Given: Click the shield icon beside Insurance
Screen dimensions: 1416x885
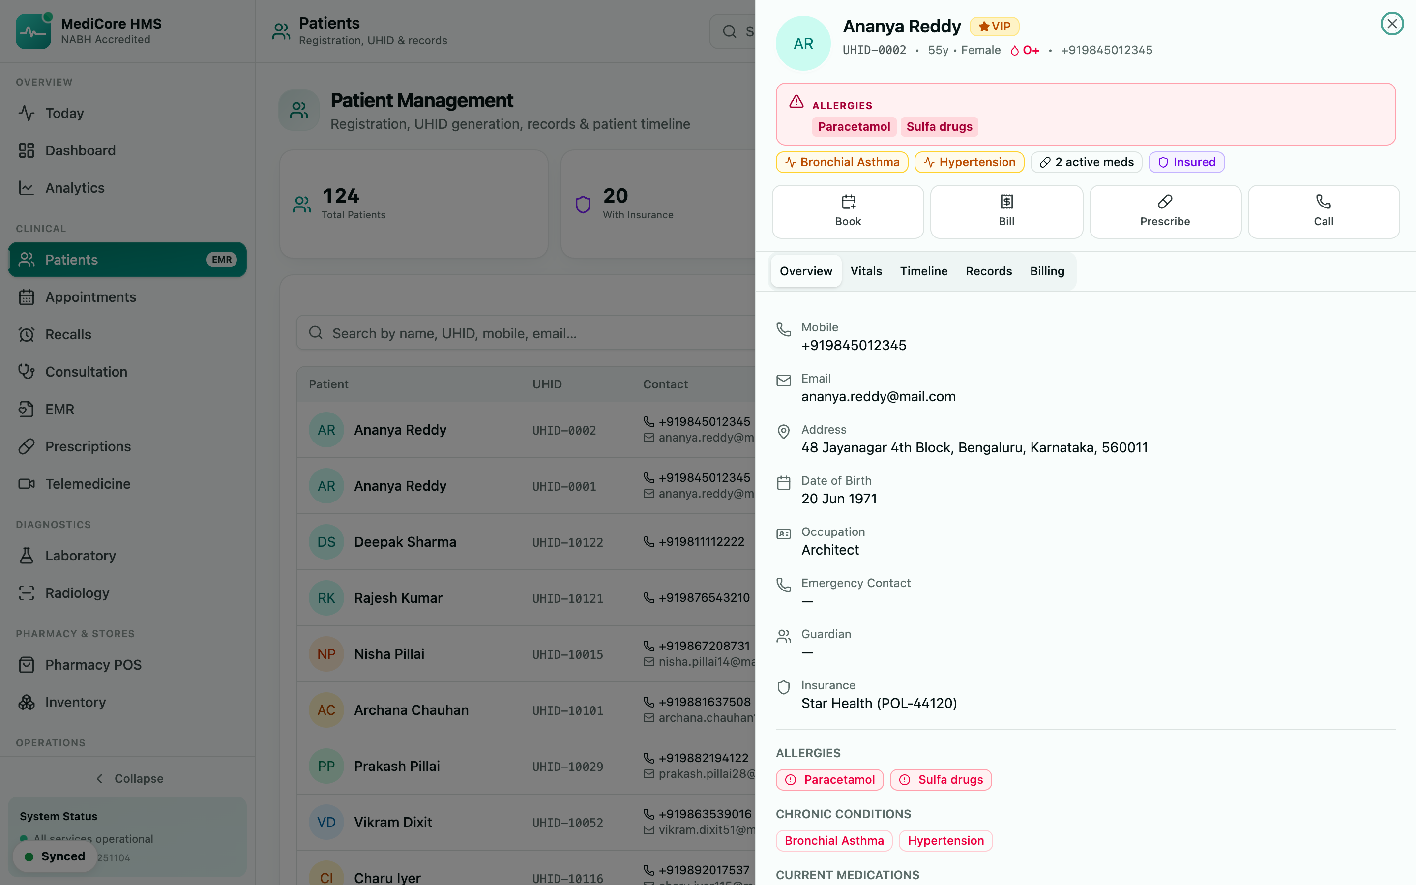Looking at the screenshot, I should pyautogui.click(x=784, y=687).
